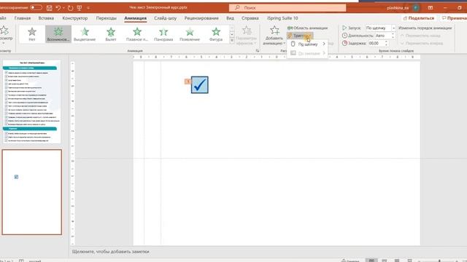Save the presentation with the disk icon
Viewport: 467px width, 262px height.
point(50,8)
